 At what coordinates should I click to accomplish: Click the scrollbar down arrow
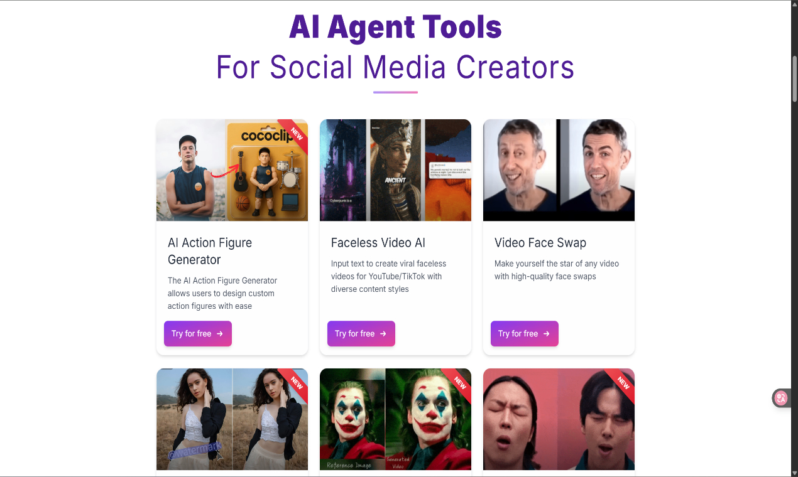click(794, 472)
